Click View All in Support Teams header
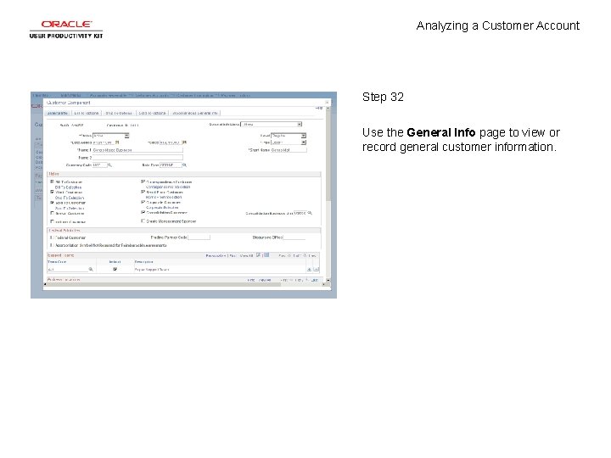Image resolution: width=611 pixels, height=458 pixels. click(246, 256)
